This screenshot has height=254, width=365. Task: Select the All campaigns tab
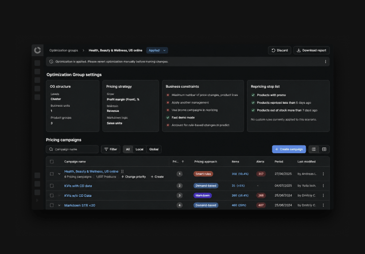click(128, 149)
